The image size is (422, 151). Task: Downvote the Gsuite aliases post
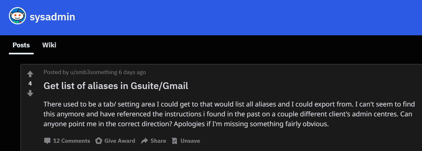click(30, 93)
